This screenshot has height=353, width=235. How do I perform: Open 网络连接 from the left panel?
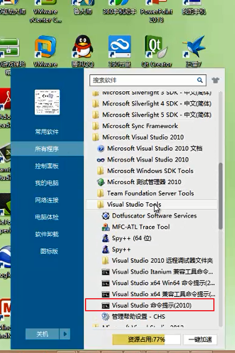(x=47, y=200)
